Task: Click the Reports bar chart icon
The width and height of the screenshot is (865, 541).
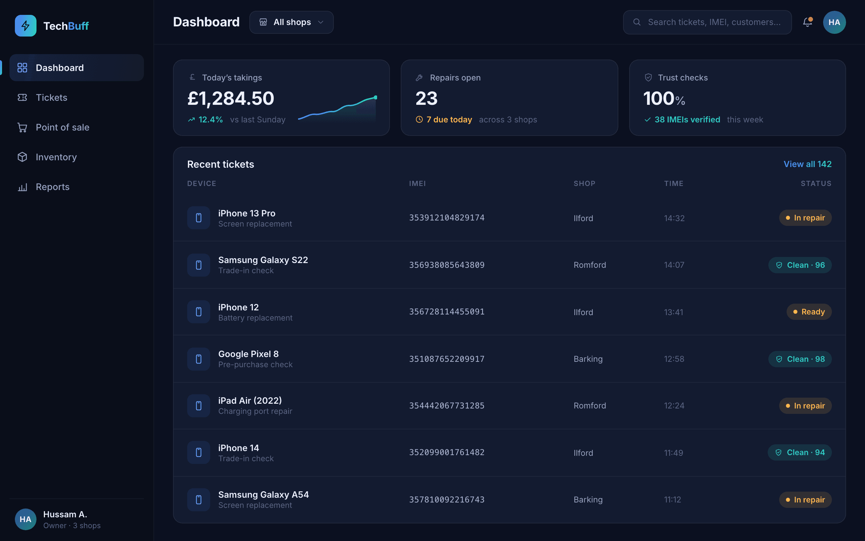Action: click(22, 187)
